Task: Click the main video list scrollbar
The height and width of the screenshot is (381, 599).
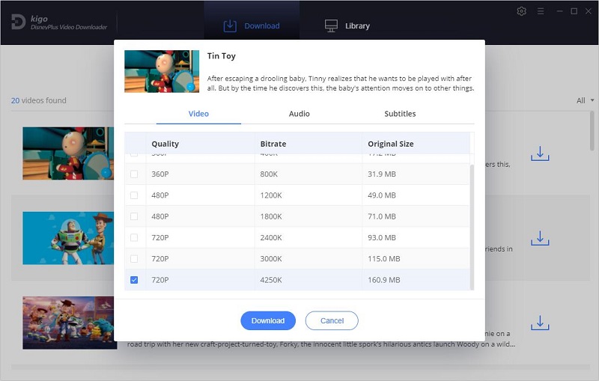Action: 592,129
